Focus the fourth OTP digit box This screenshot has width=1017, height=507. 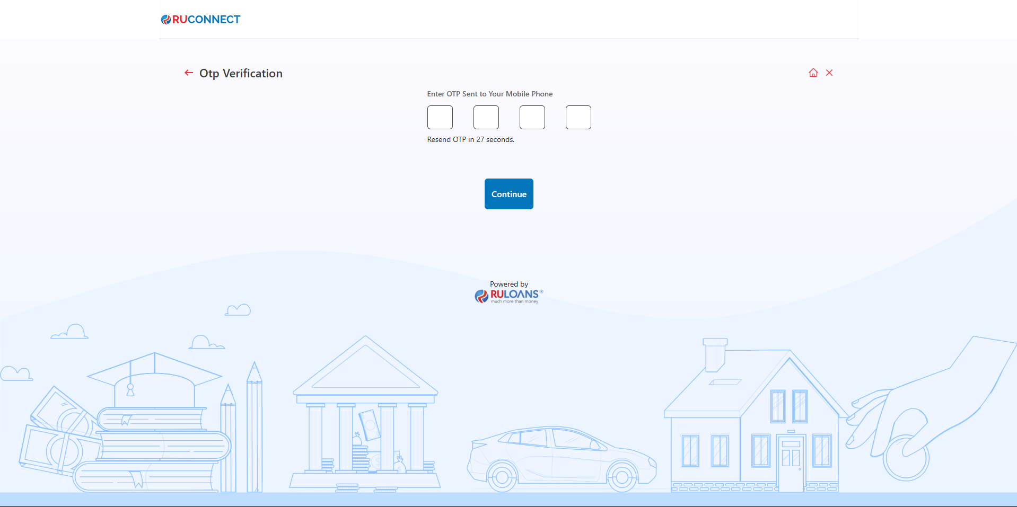(x=578, y=117)
